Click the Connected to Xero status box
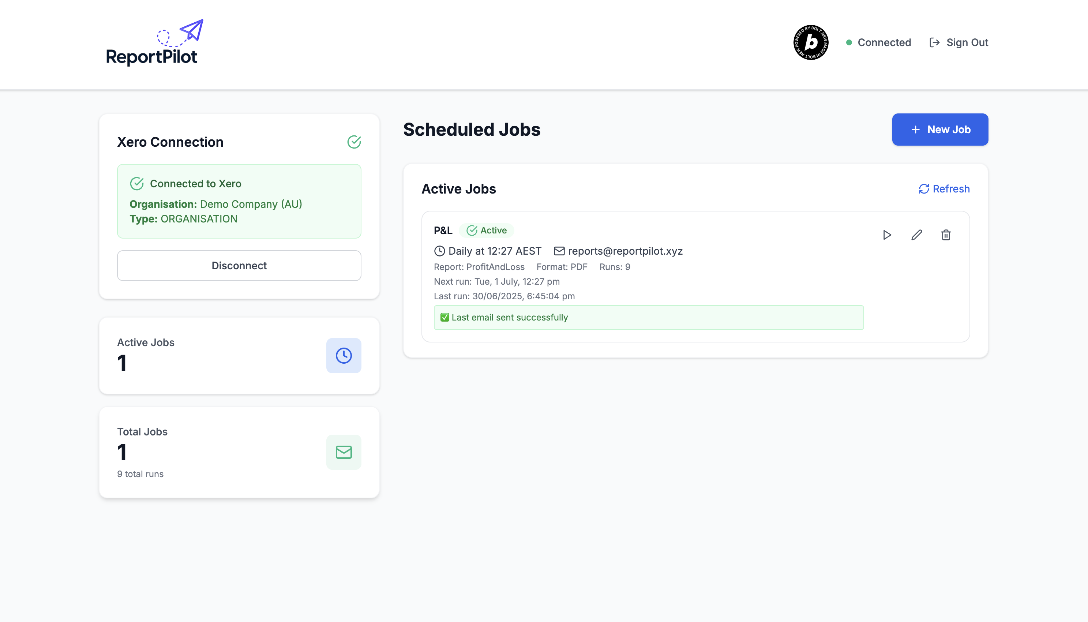 (239, 201)
